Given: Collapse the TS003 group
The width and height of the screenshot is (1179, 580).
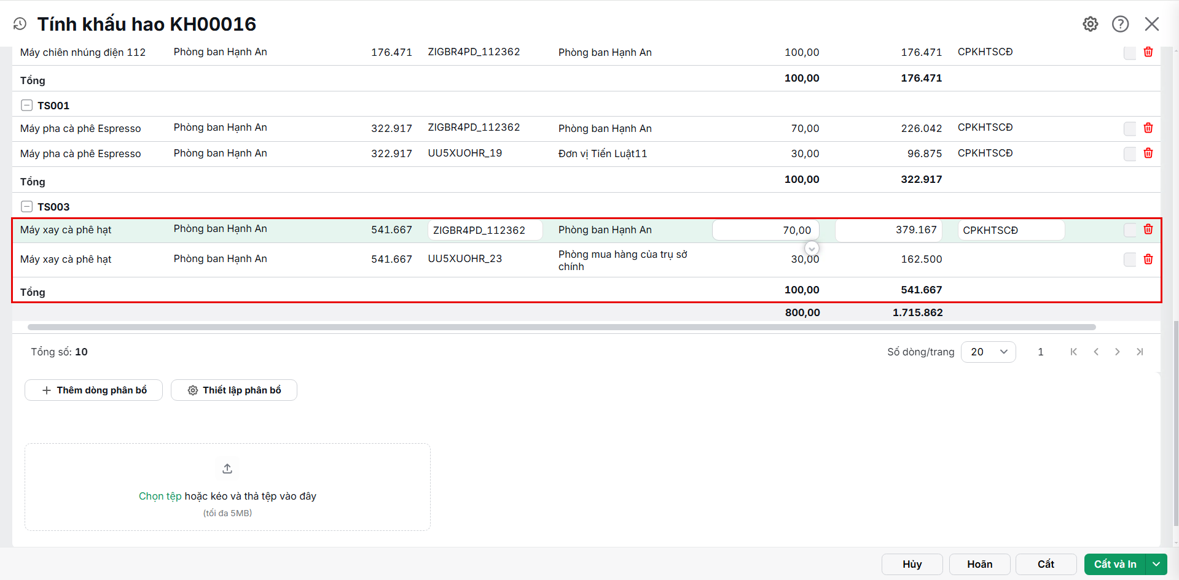Looking at the screenshot, I should [27, 207].
